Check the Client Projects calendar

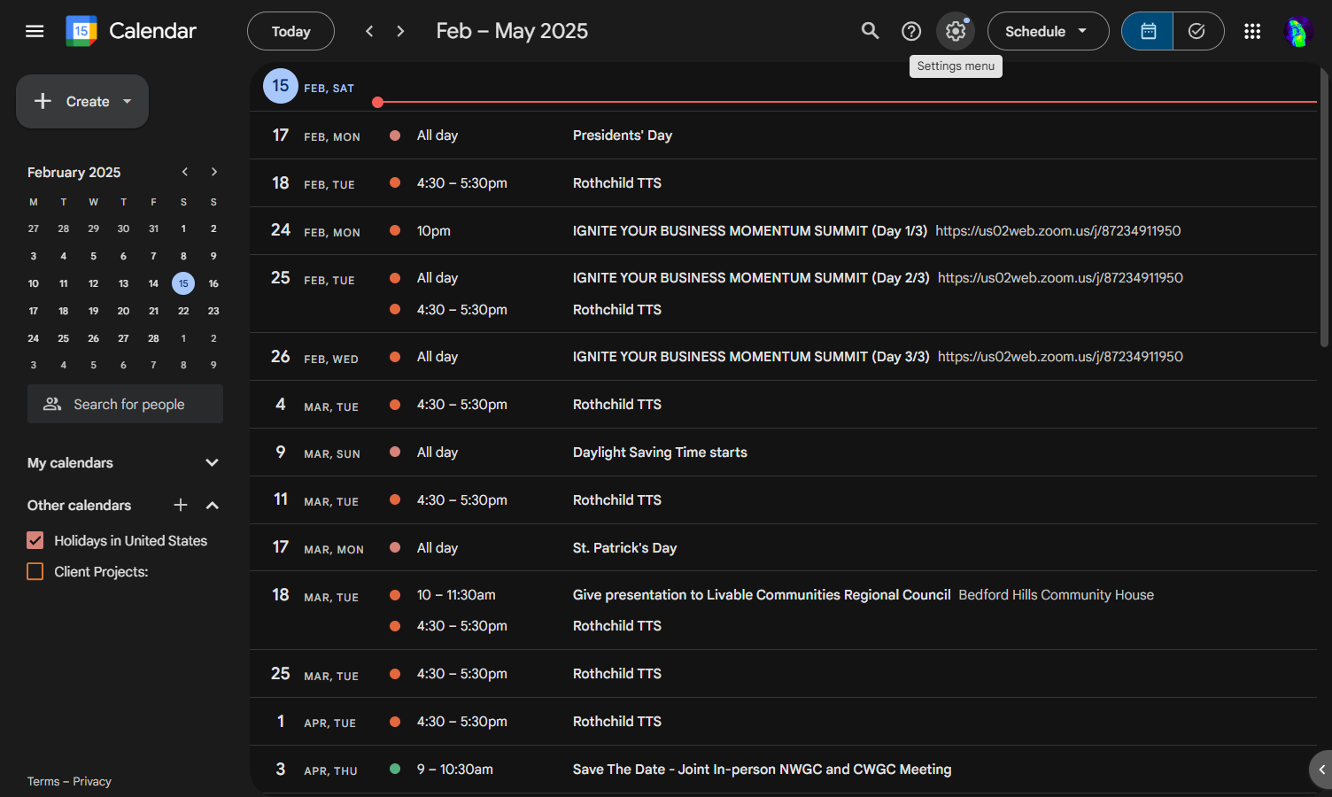coord(35,571)
